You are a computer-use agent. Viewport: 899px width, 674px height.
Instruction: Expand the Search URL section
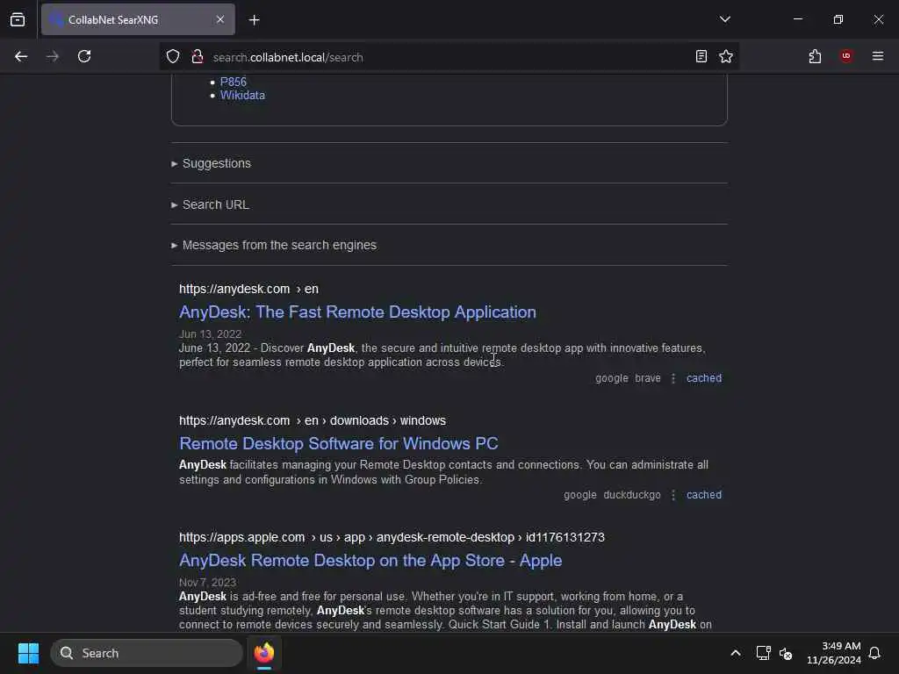point(210,204)
